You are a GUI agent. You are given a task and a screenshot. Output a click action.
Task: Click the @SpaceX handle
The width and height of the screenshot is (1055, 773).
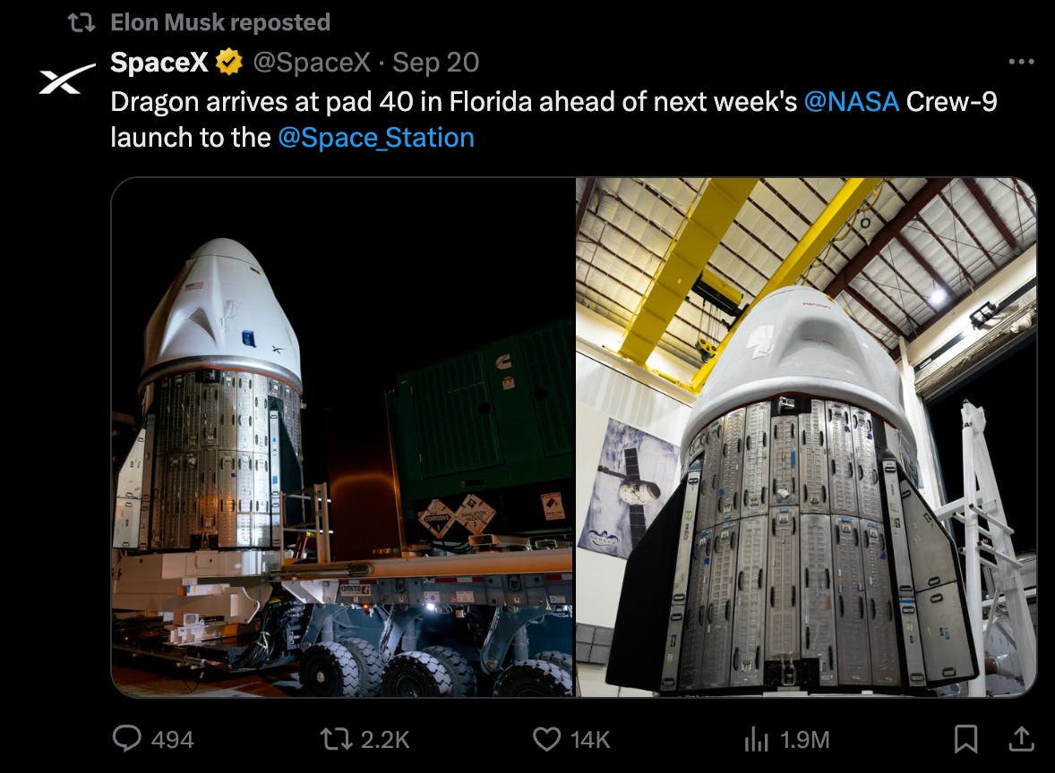(x=313, y=63)
